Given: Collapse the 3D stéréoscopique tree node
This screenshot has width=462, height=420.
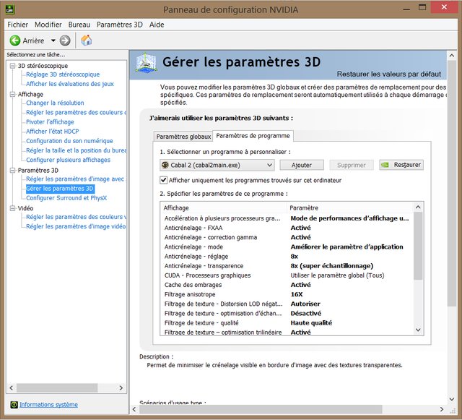Looking at the screenshot, I should pyautogui.click(x=12, y=66).
